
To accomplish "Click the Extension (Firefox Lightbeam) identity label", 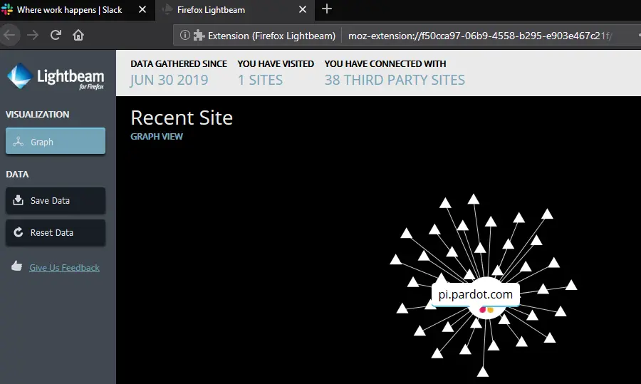I will (271, 36).
